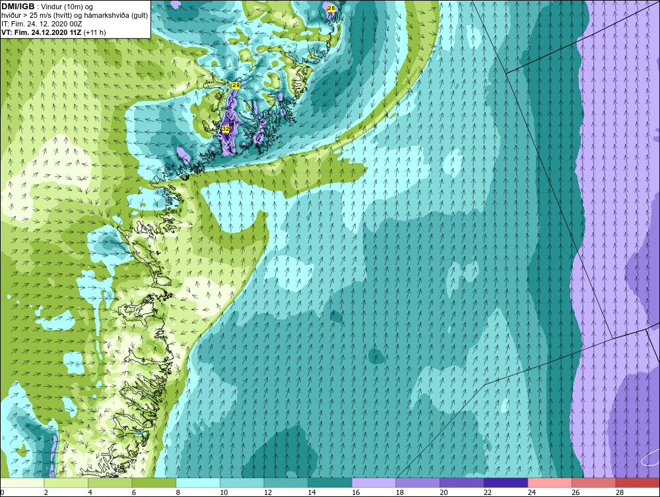Click the legend scale label "8"
Screen dimensions: 660x497
tap(178, 493)
